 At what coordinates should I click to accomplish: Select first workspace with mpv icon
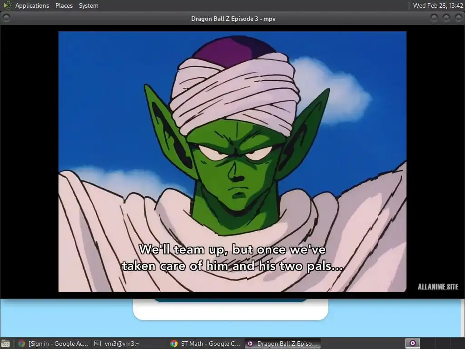(412, 344)
